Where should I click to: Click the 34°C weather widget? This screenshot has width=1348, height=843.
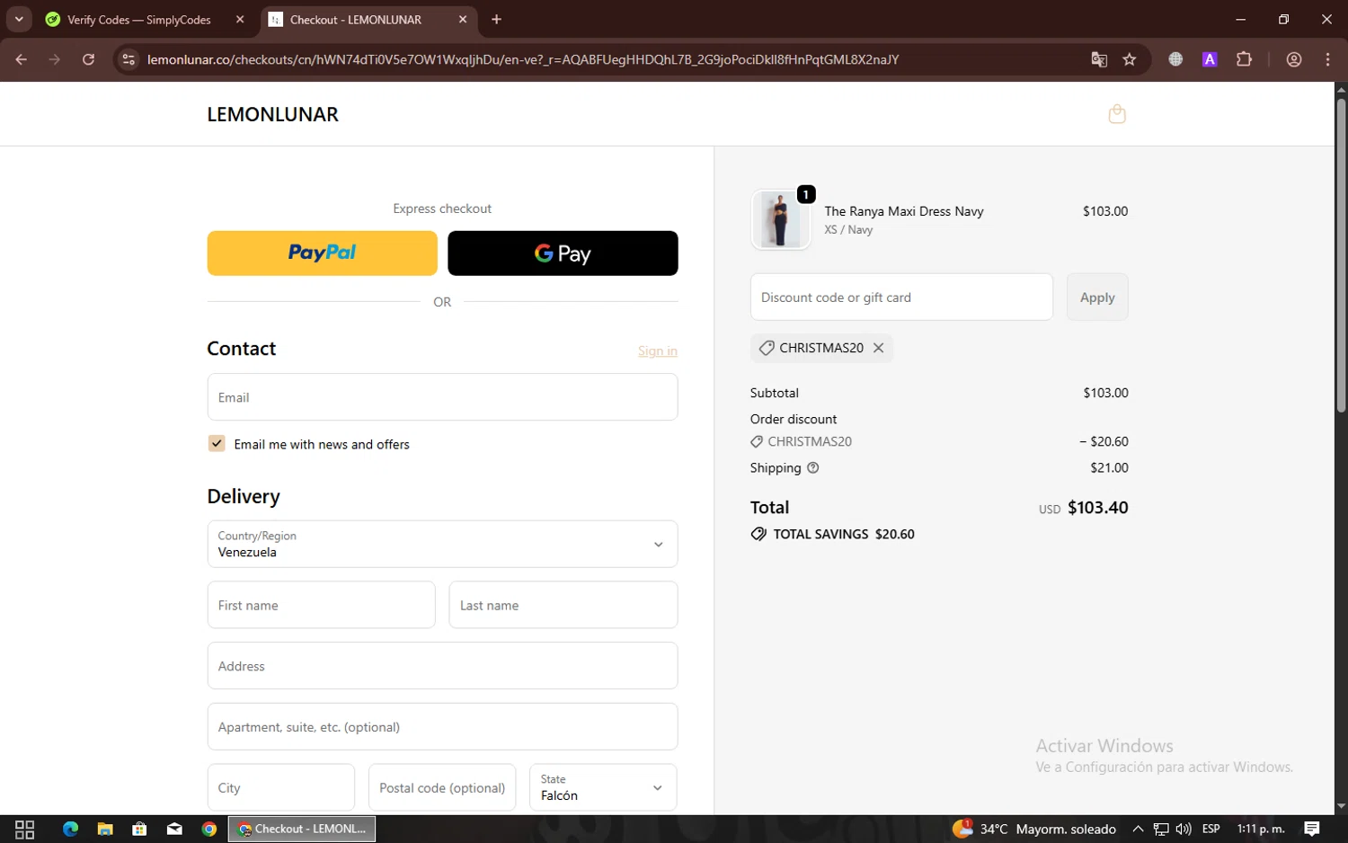(x=1034, y=829)
